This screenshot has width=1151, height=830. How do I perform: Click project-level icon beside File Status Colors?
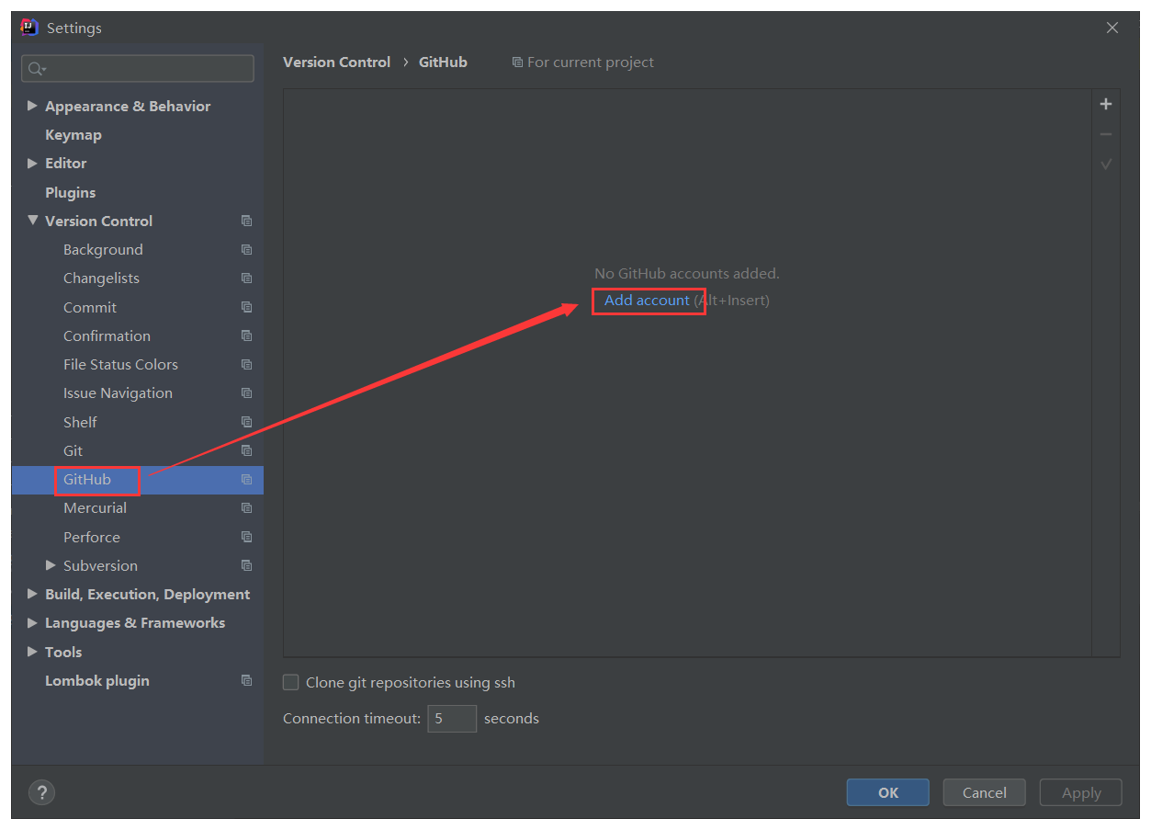point(246,364)
